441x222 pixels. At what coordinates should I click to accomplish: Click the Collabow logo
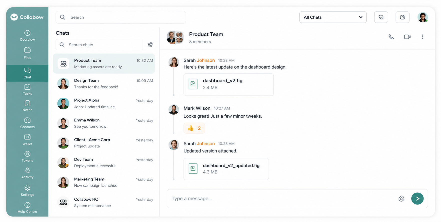tap(27, 17)
